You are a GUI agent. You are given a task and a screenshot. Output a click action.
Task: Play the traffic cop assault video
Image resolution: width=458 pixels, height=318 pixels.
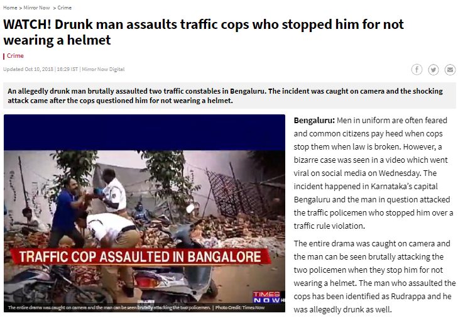(144, 213)
